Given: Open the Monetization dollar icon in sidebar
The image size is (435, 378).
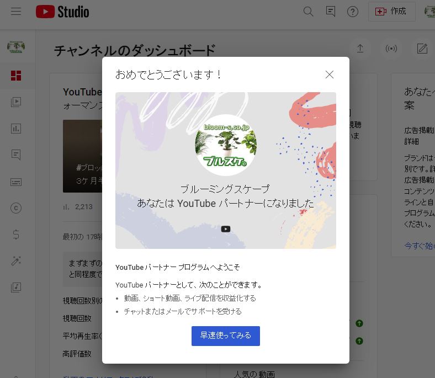Looking at the screenshot, I should click(16, 235).
